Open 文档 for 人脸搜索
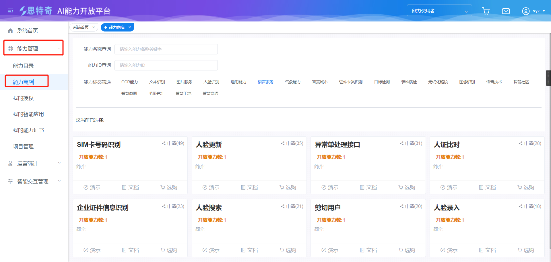Viewport: 551px width, 262px height. pos(249,250)
